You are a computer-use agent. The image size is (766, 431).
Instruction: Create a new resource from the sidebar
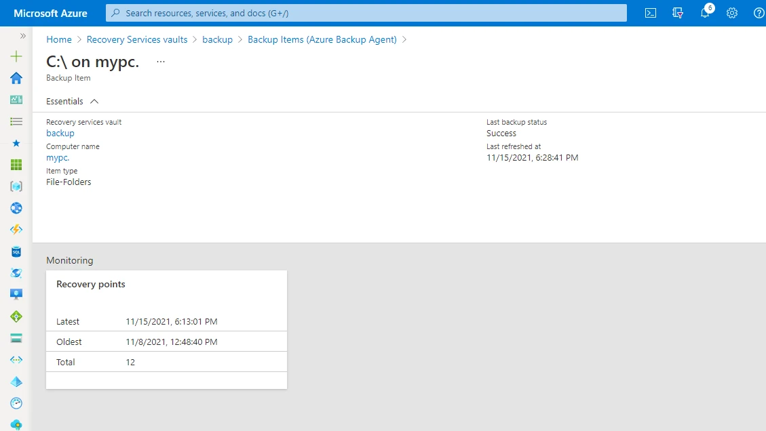coord(16,56)
